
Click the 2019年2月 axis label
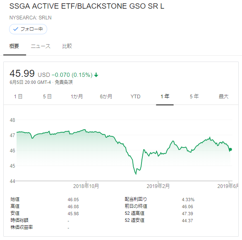[158, 186]
